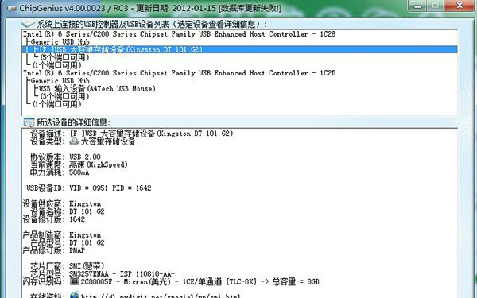Click the 5个端口可用 tree row
Viewport: 477px width, 298px height.
pos(64,57)
